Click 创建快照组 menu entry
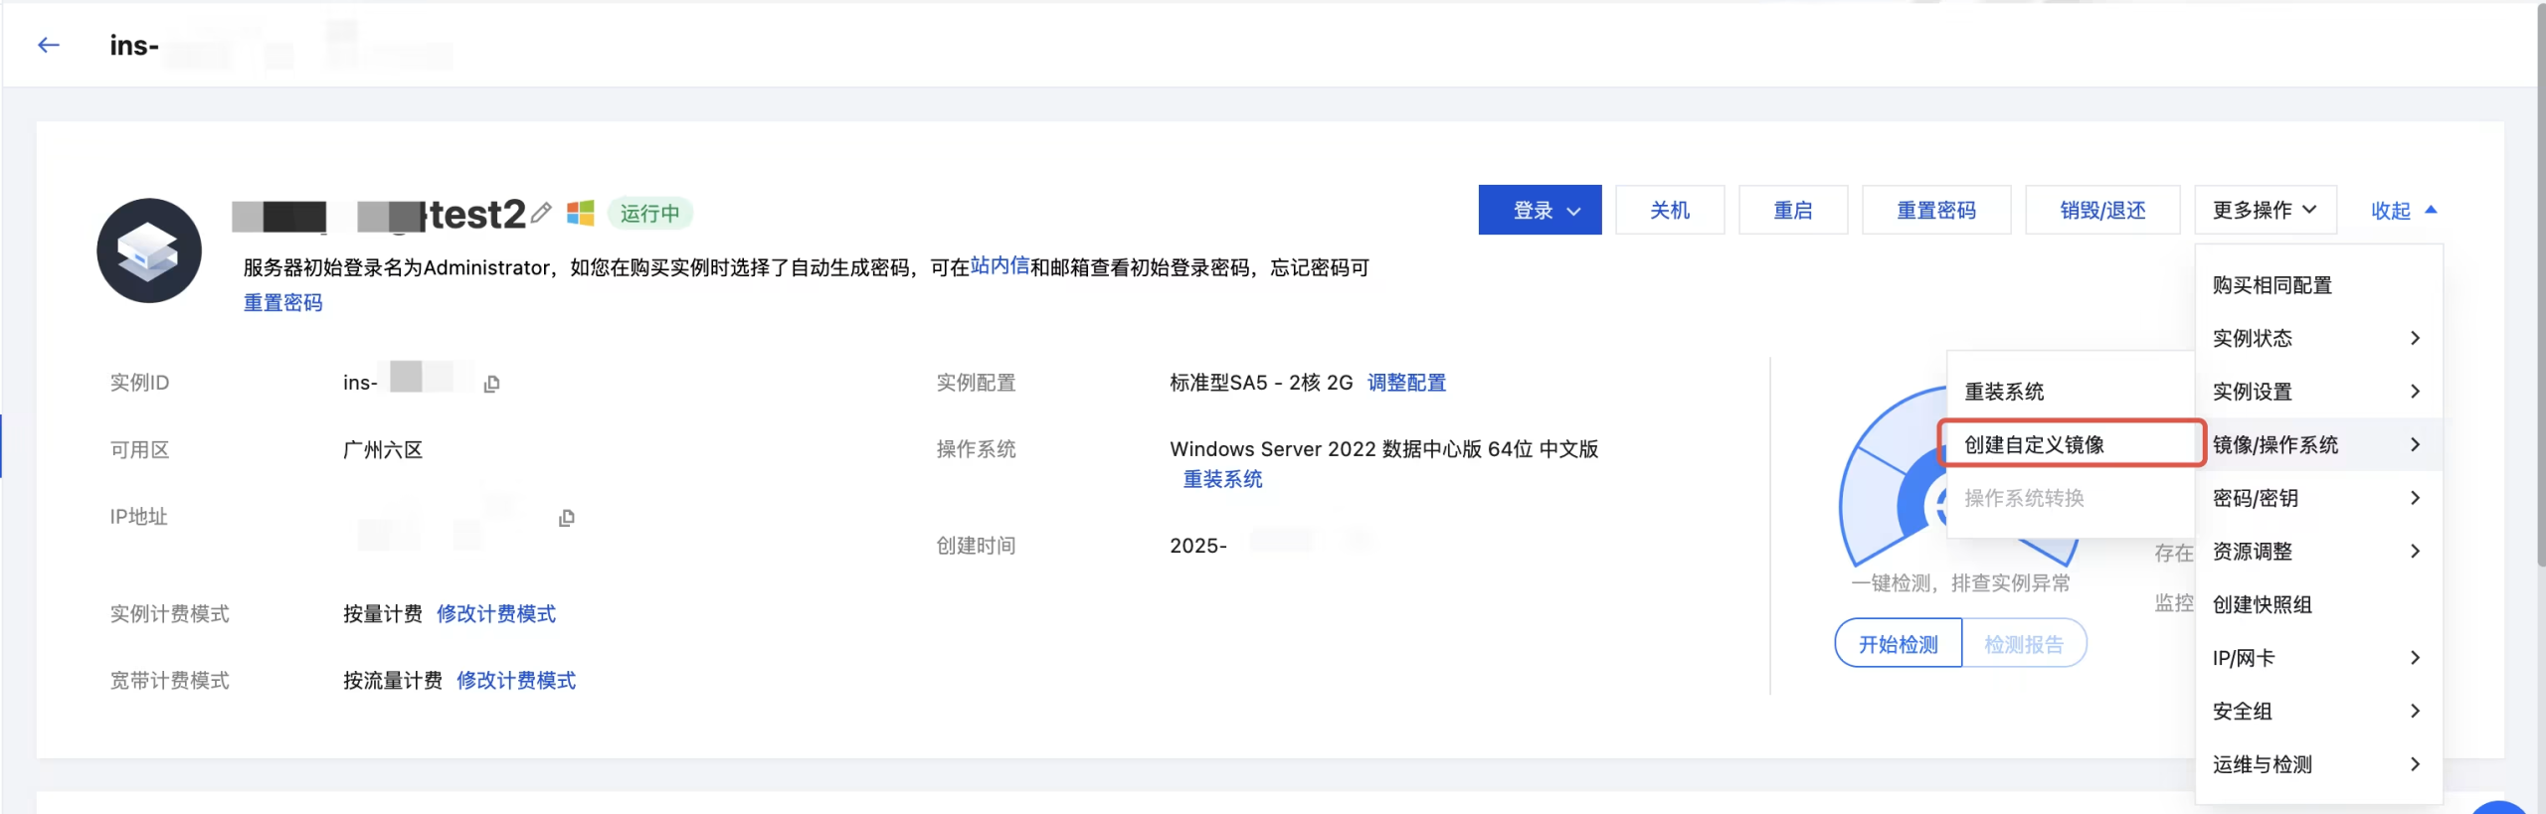This screenshot has height=814, width=2546. click(2263, 604)
